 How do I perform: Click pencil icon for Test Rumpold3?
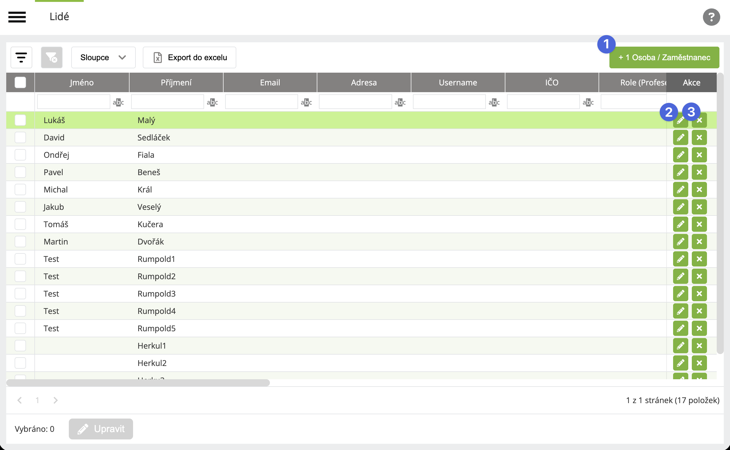click(x=680, y=294)
